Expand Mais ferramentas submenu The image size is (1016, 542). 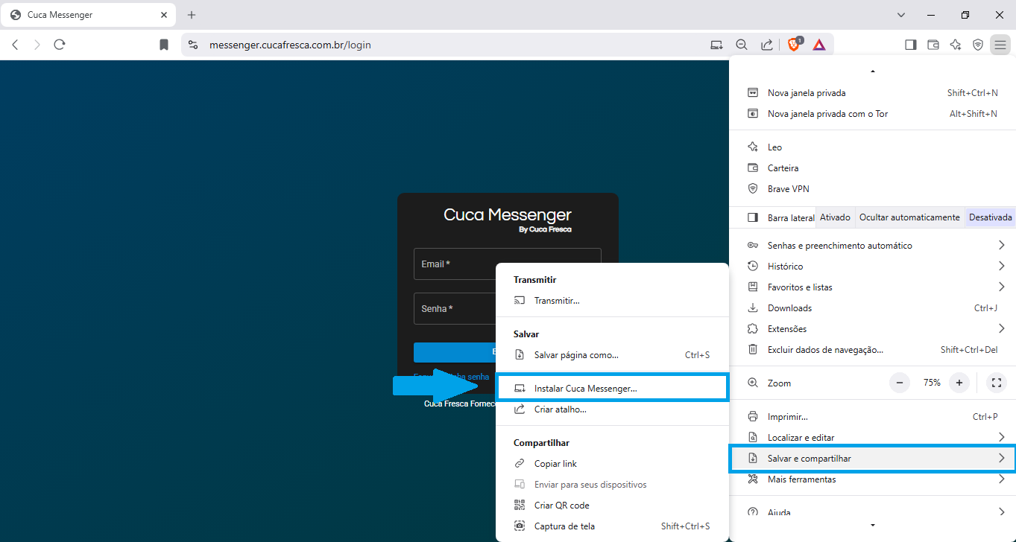tap(872, 479)
